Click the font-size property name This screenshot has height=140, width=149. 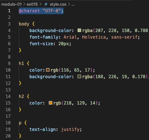pos(41,44)
